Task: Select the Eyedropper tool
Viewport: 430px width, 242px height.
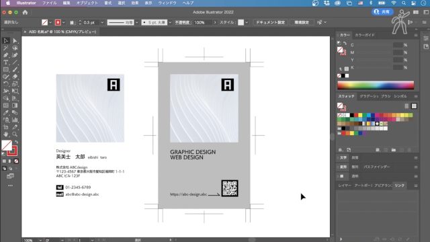Action: coord(6,112)
